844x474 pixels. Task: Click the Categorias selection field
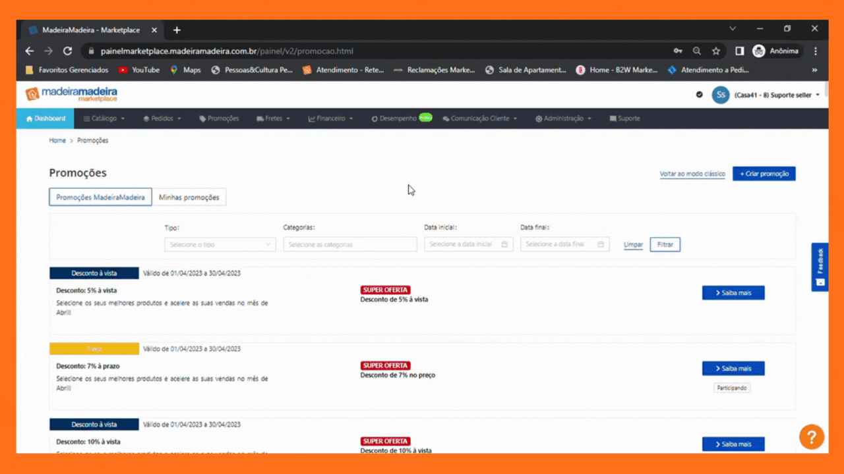pyautogui.click(x=350, y=244)
